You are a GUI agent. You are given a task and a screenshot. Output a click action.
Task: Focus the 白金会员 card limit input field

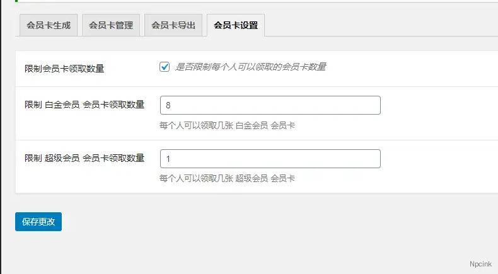tap(270, 105)
